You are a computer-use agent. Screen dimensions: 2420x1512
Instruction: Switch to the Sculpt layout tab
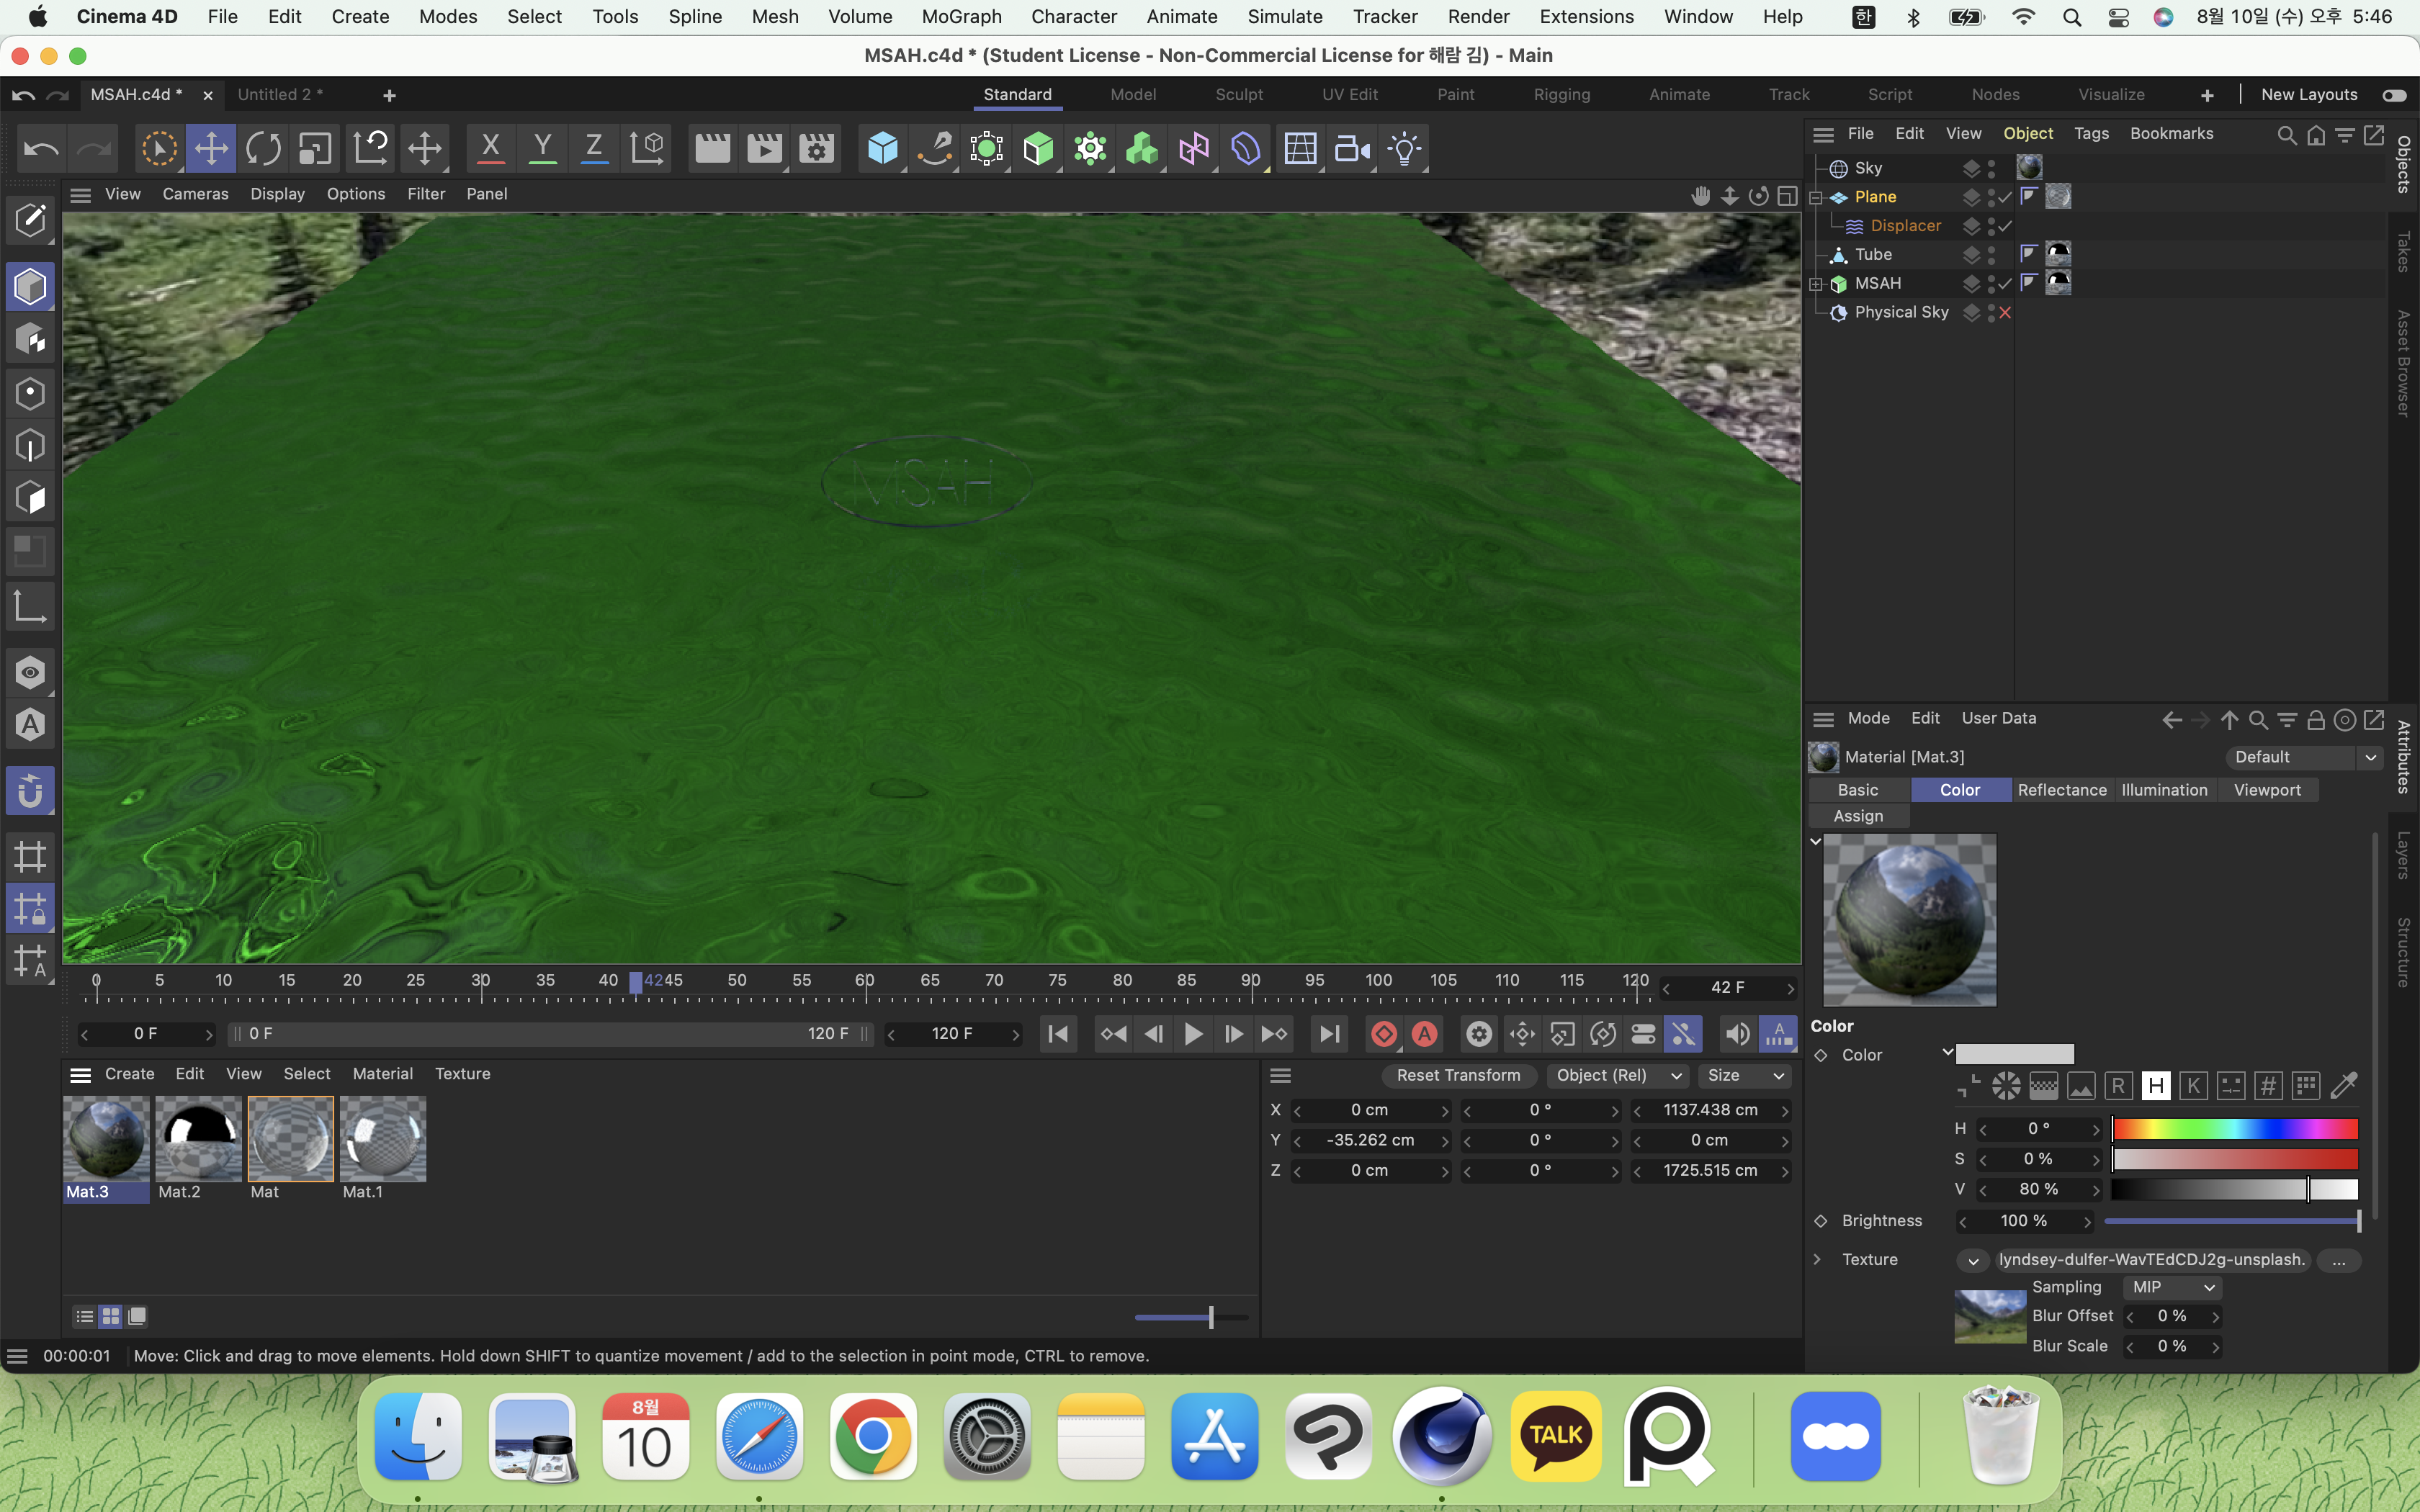click(x=1239, y=95)
